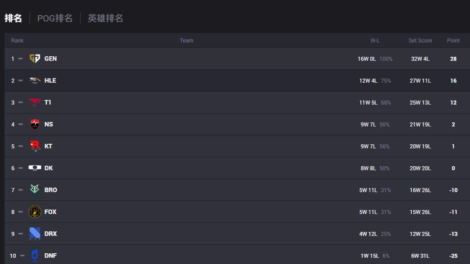This screenshot has width=470, height=264.
Task: Click the DK team logo icon
Action: pos(35,168)
